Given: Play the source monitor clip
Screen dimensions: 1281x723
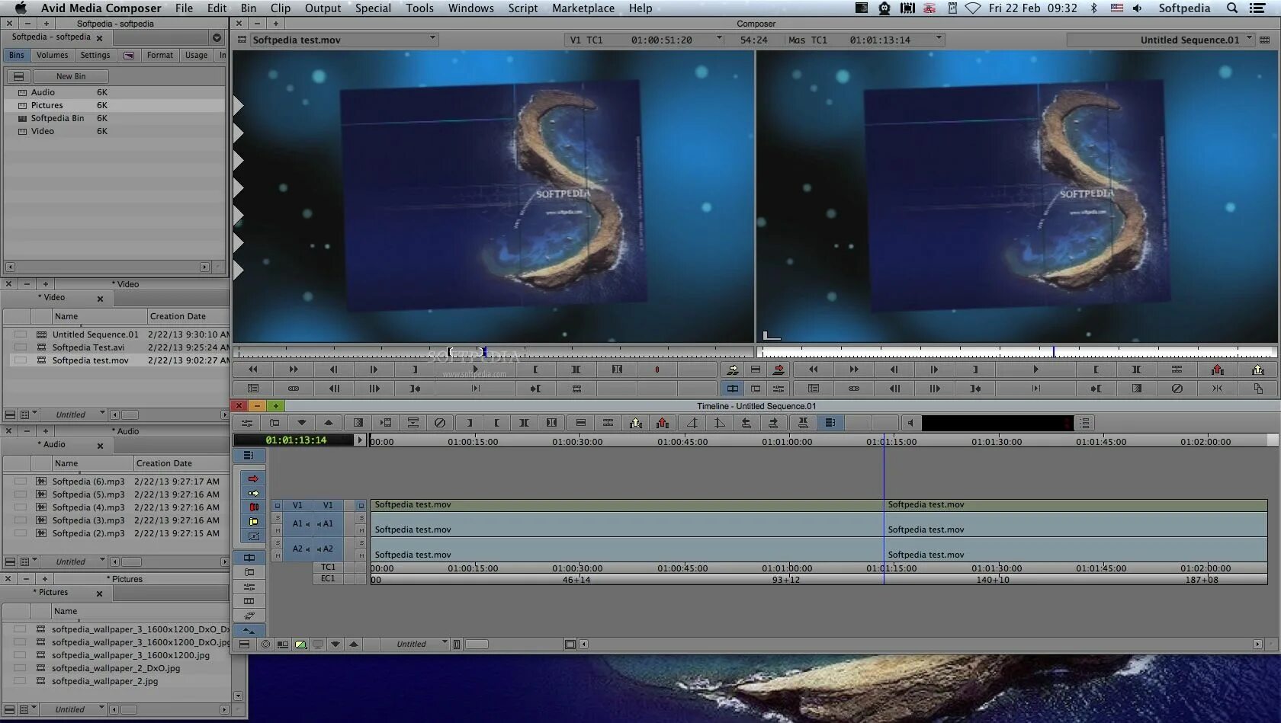Looking at the screenshot, I should (x=475, y=369).
